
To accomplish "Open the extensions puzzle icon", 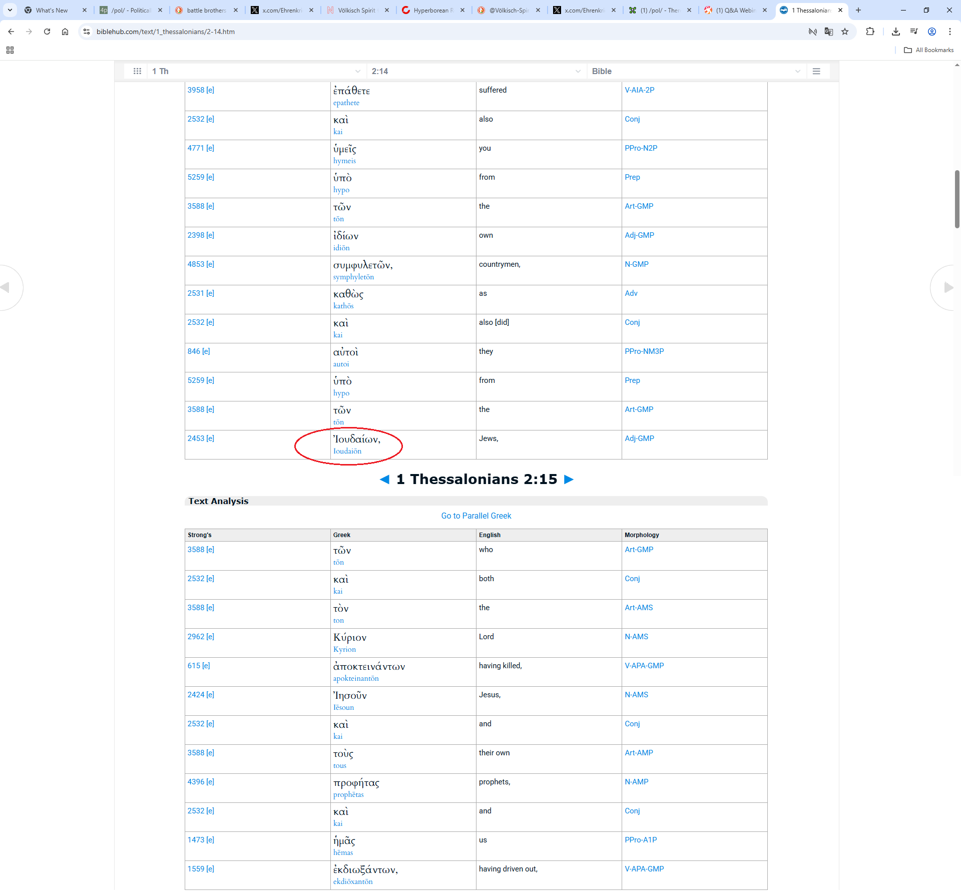I will (x=870, y=32).
